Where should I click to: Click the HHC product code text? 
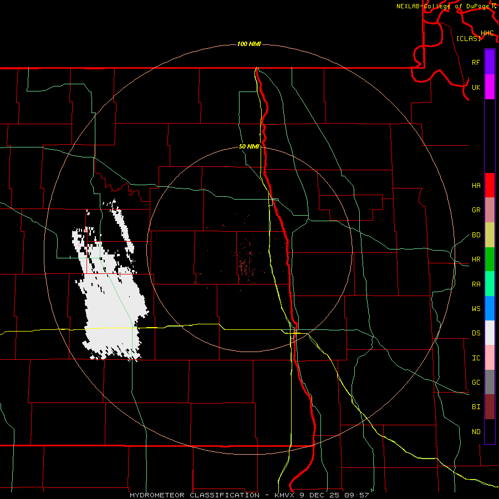tap(487, 33)
